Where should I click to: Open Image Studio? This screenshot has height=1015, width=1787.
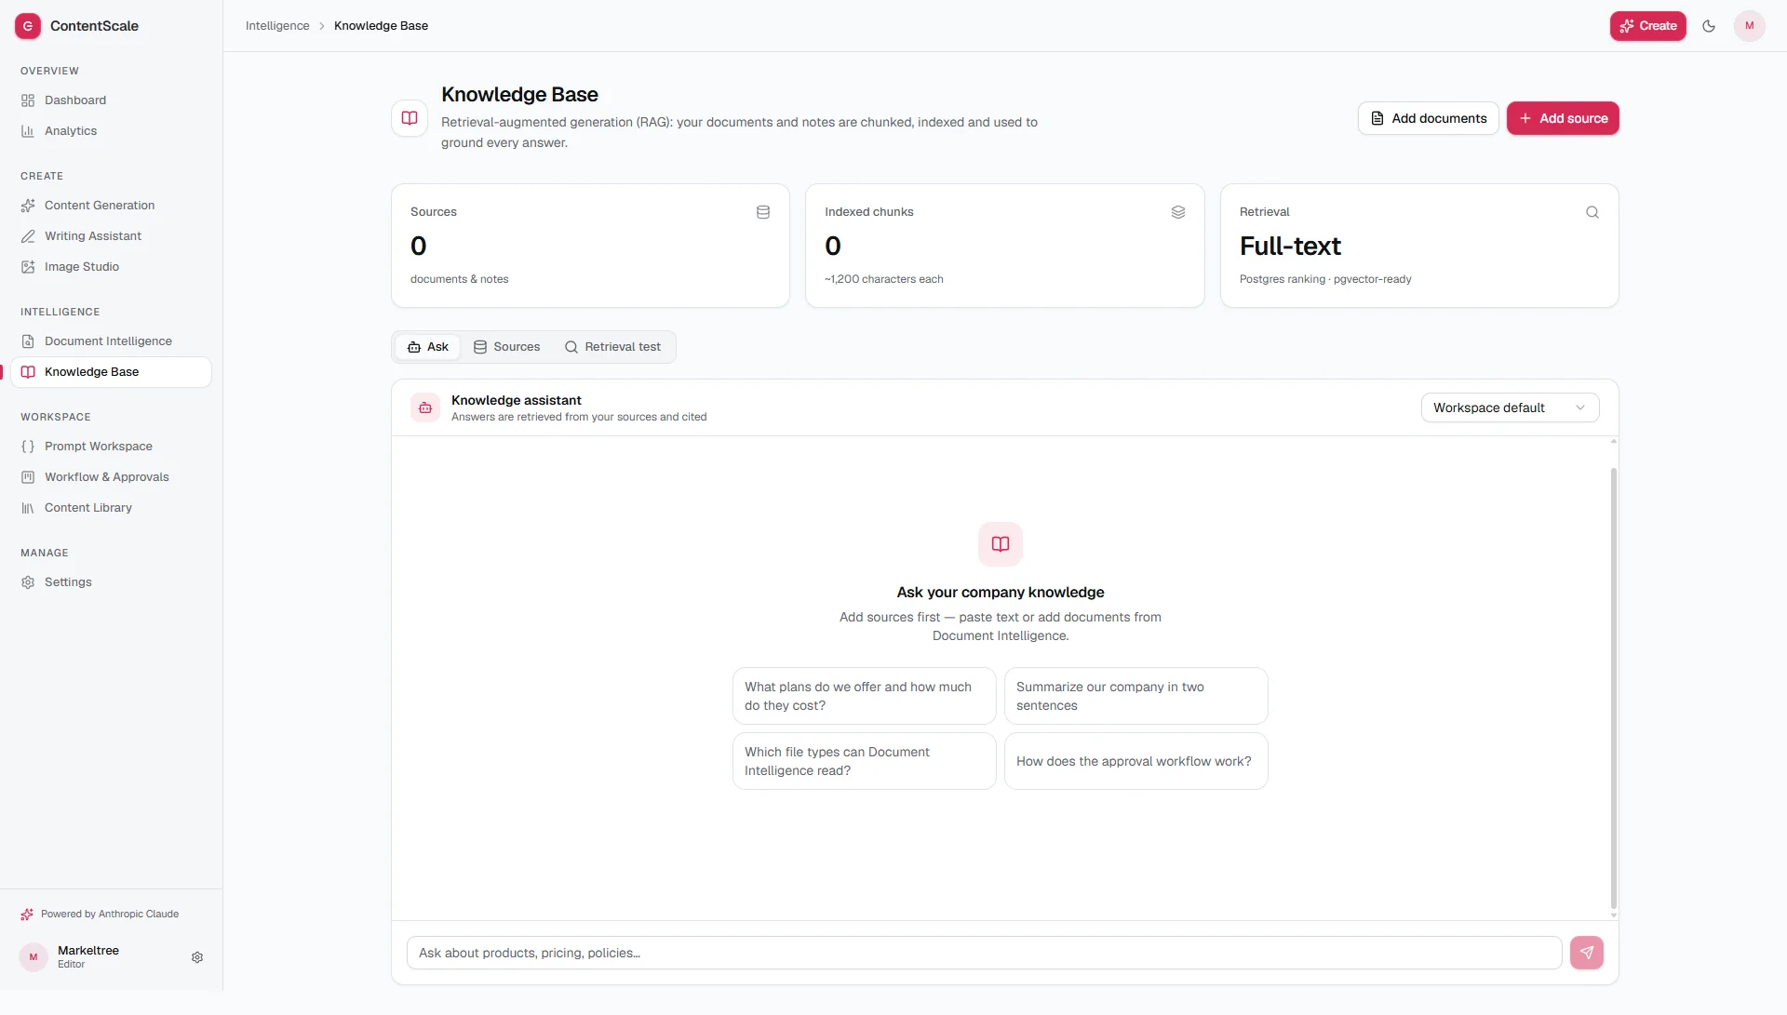click(111, 267)
